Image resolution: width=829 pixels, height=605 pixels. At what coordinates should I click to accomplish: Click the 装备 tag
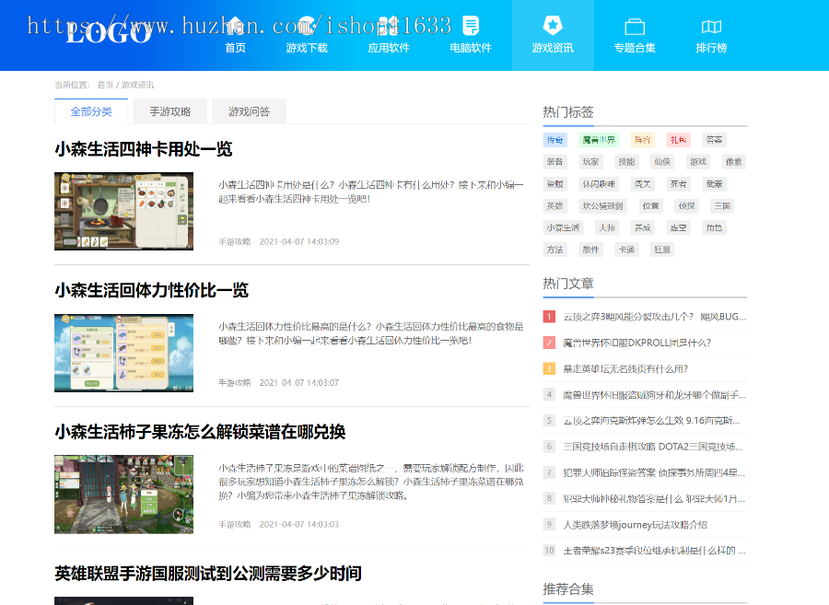555,162
